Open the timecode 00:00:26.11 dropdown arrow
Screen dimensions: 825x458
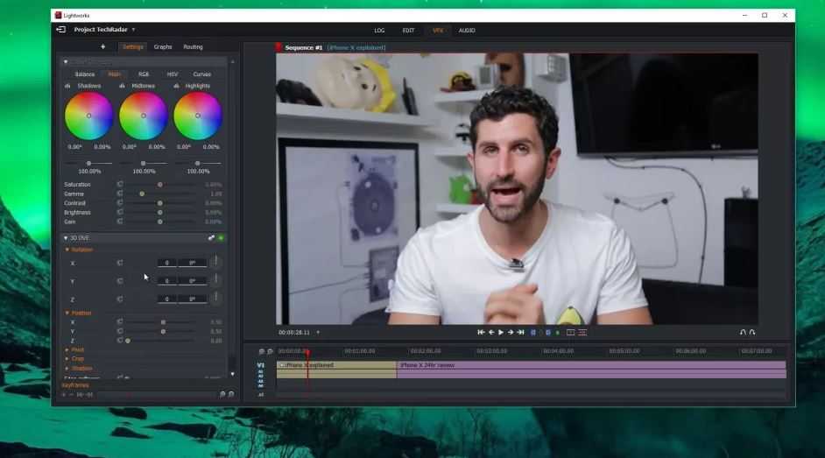coord(318,332)
